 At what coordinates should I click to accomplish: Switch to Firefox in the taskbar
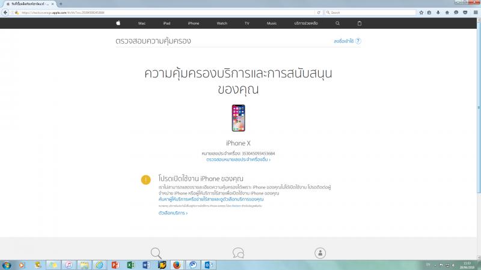[177, 265]
